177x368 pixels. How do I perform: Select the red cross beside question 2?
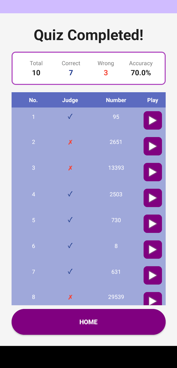tap(70, 142)
